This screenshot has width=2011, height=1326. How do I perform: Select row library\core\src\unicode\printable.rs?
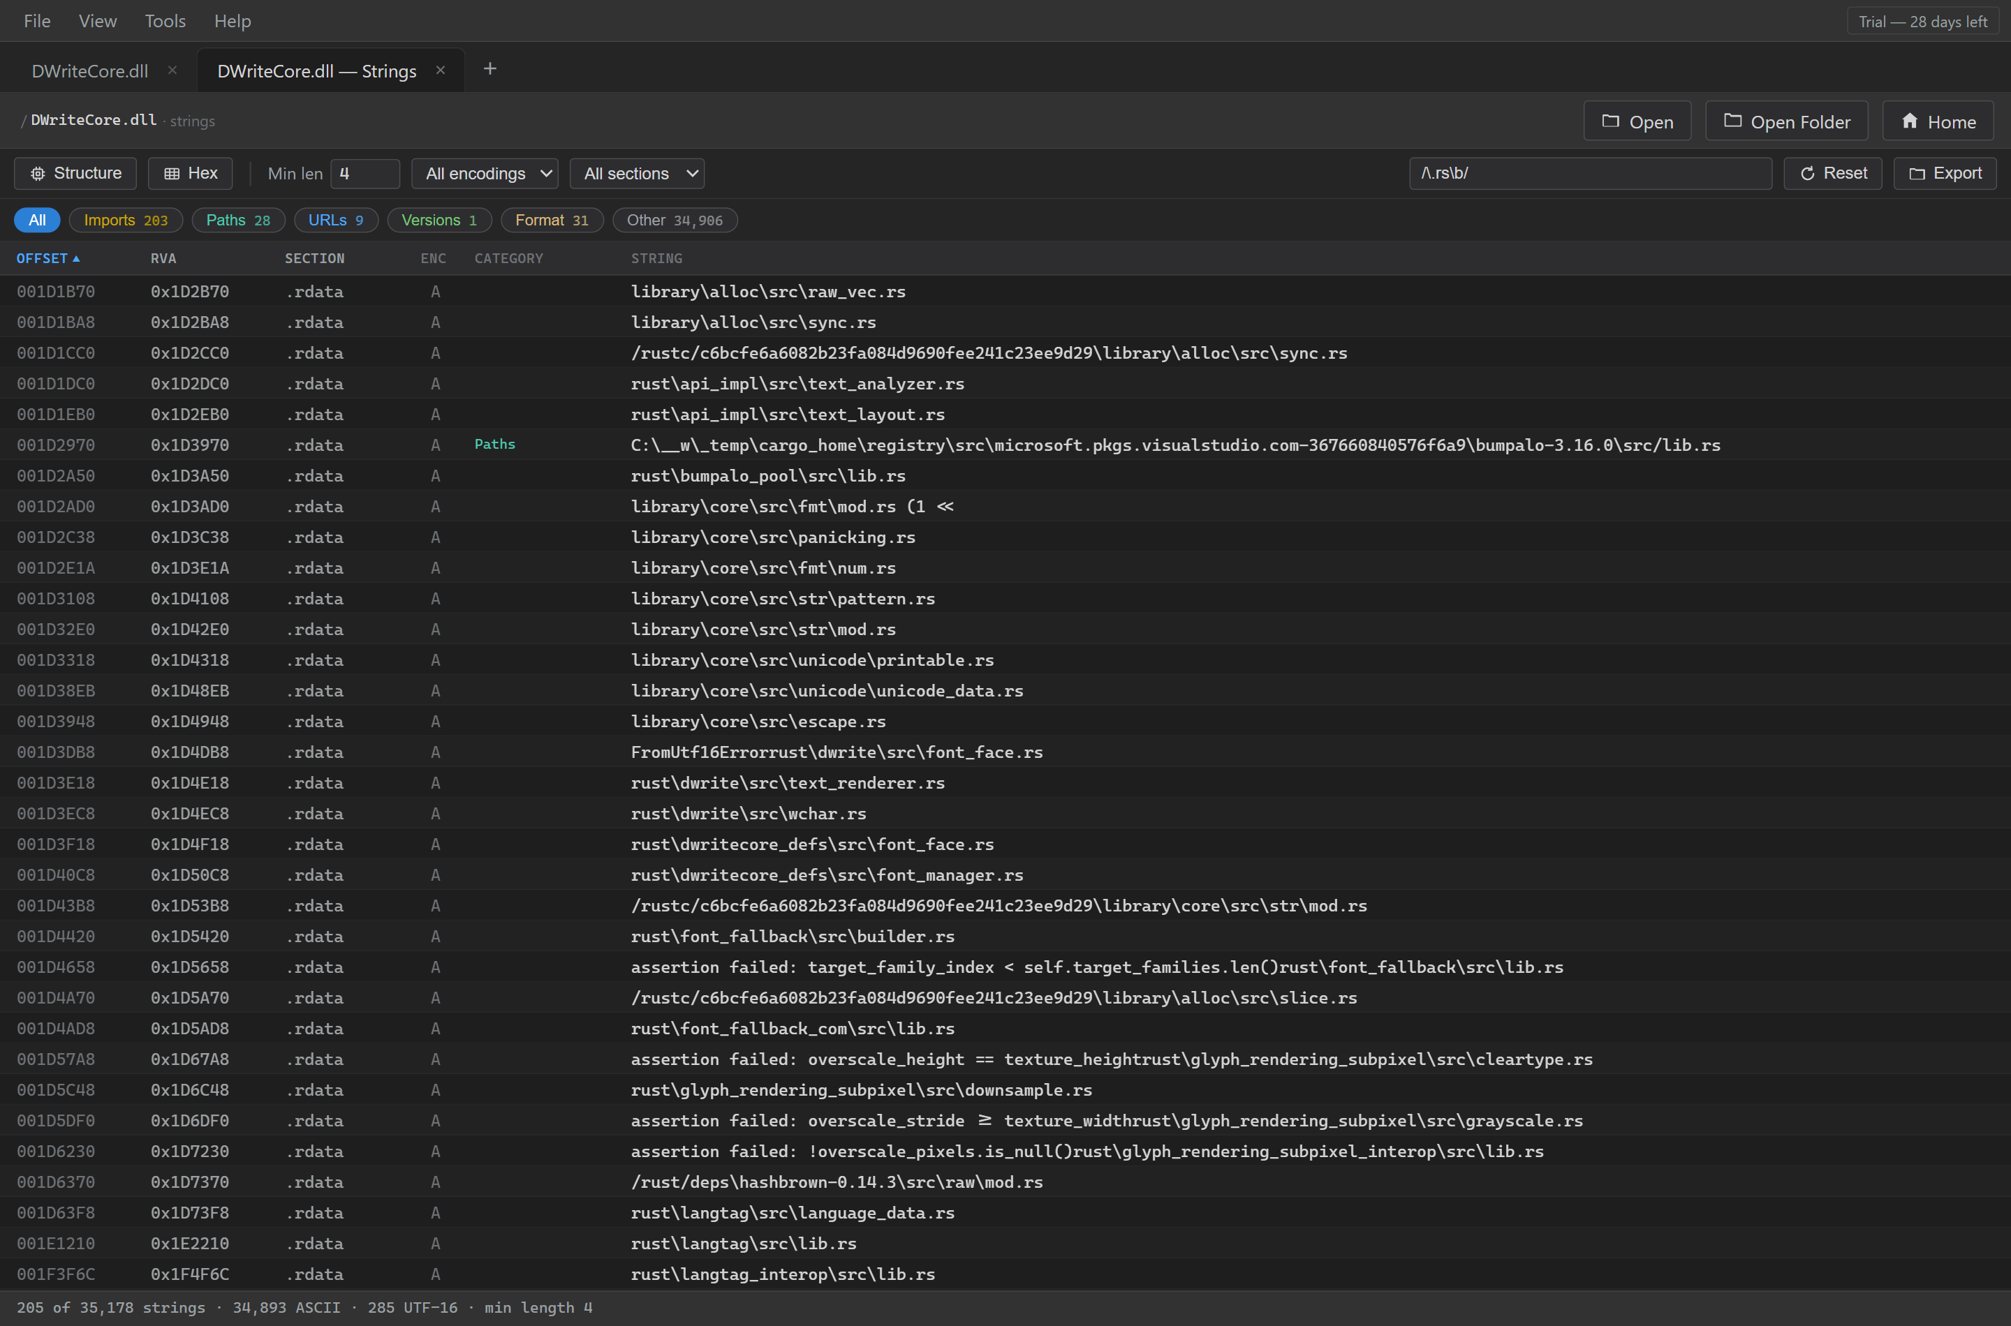(1005, 660)
